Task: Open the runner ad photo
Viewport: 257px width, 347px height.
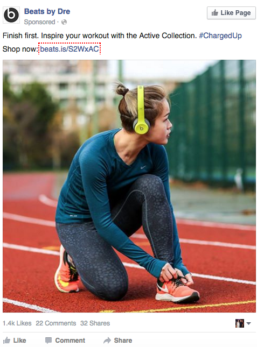Action: [129, 186]
